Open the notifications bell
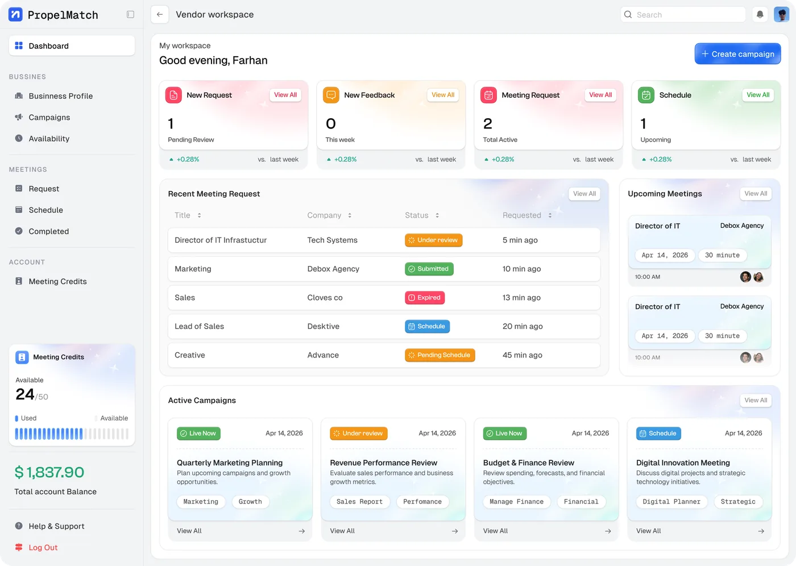 pos(760,15)
